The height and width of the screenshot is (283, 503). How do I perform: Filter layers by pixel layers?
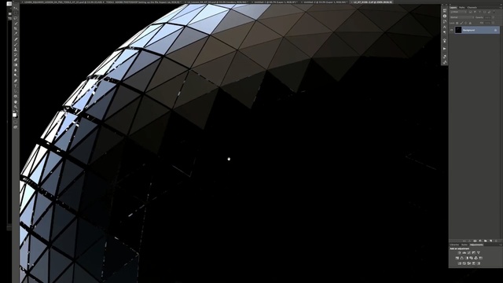(470, 12)
